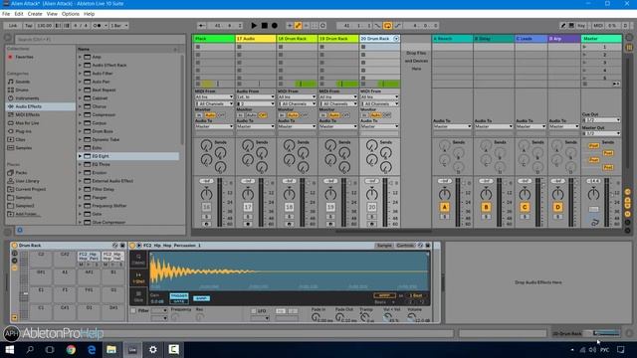The width and height of the screenshot is (637, 358).
Task: Launch Master scene 1
Action: click(585, 47)
